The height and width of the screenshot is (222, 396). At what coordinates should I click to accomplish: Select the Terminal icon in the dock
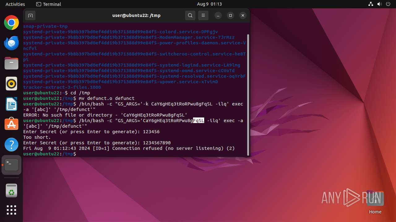(11, 165)
